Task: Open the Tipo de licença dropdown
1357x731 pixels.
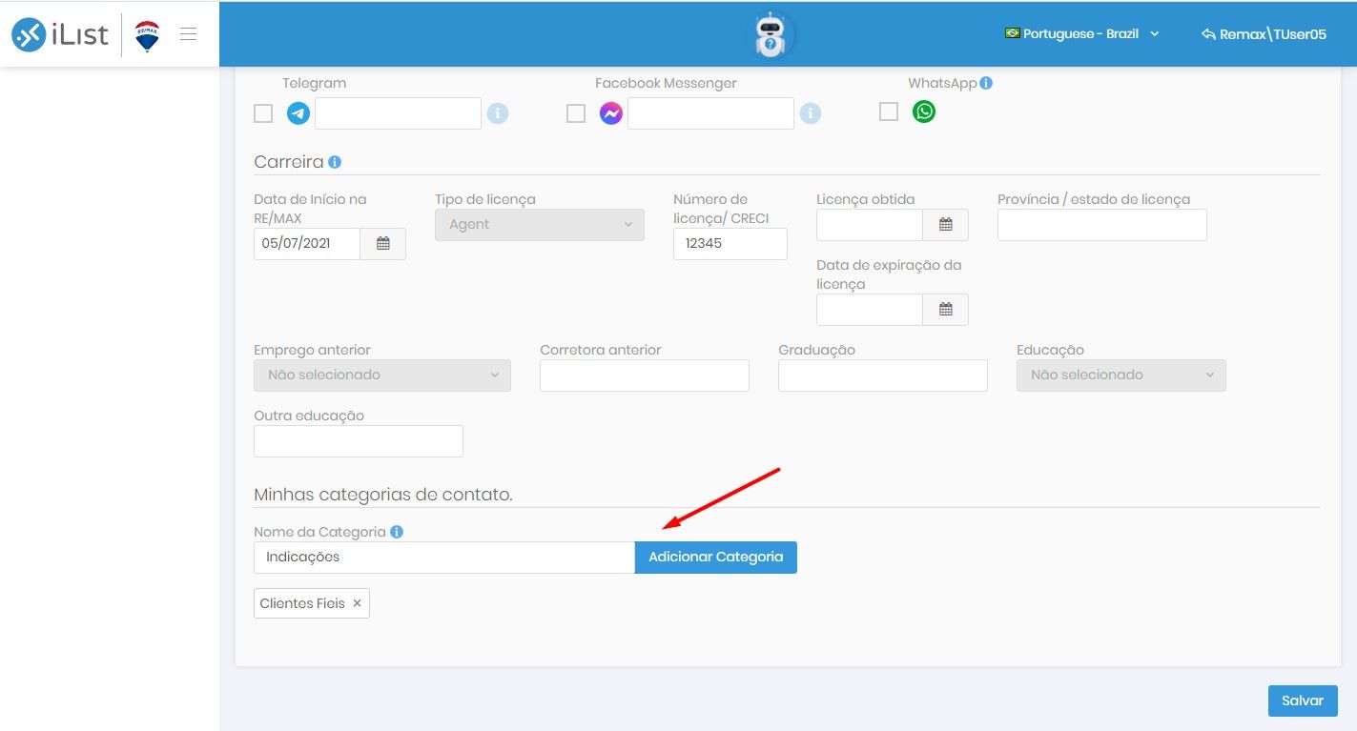Action: point(540,225)
